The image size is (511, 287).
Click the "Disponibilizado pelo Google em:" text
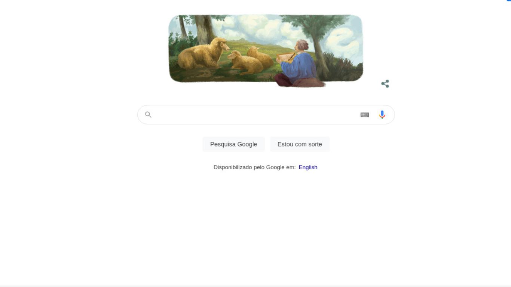click(254, 167)
